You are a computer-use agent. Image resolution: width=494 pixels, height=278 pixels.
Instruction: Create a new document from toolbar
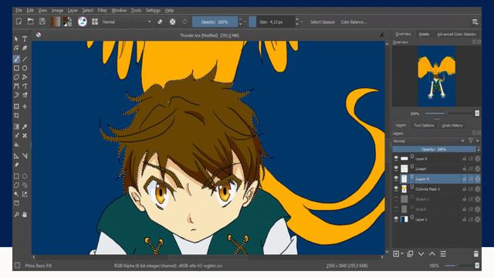[19, 22]
